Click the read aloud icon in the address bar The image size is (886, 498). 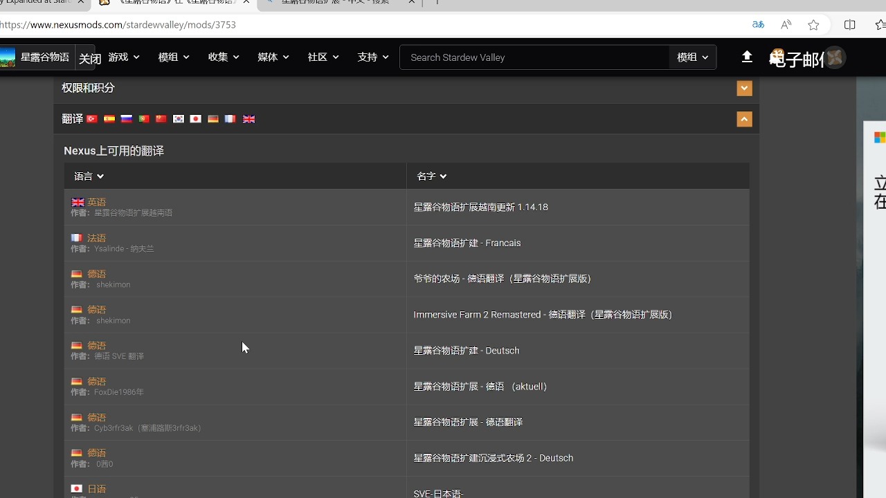coord(786,25)
